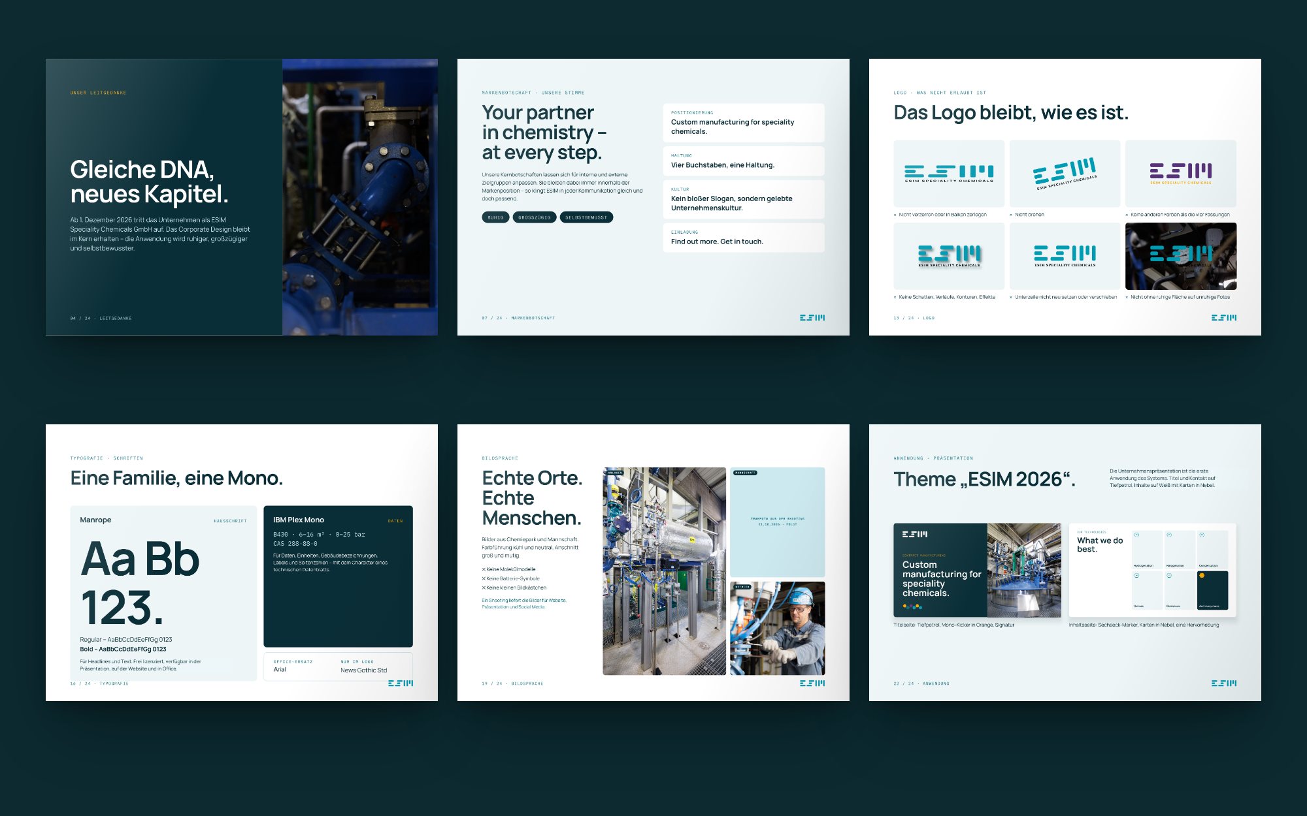Open the 'Gleiche DNA, neues Kapitel.' slide
The height and width of the screenshot is (816, 1307).
click(242, 197)
